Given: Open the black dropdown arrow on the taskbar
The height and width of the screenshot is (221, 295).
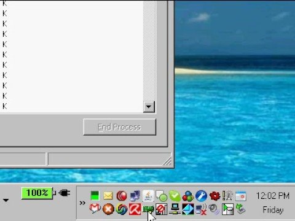Looking at the screenshot, I should [6, 200].
